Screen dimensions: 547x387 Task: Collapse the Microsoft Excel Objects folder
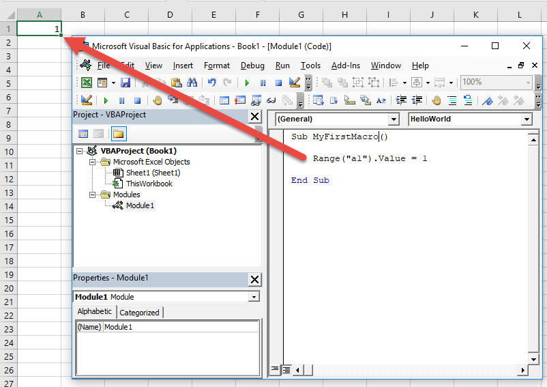(92, 162)
